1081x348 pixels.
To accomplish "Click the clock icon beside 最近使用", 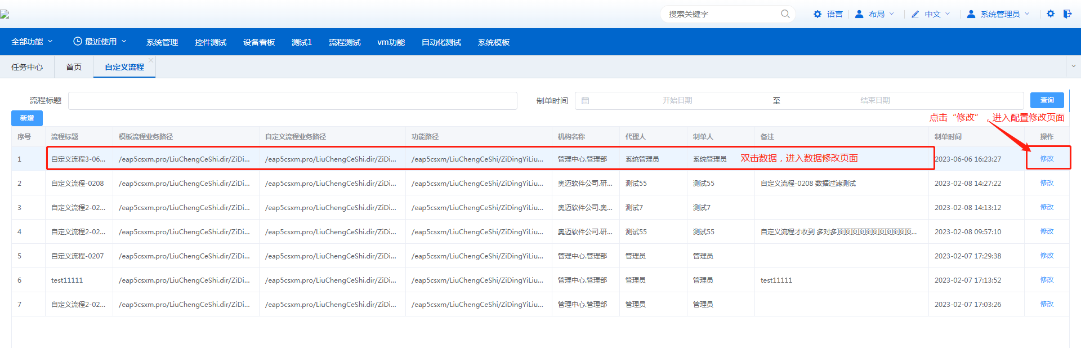I will click(x=78, y=42).
